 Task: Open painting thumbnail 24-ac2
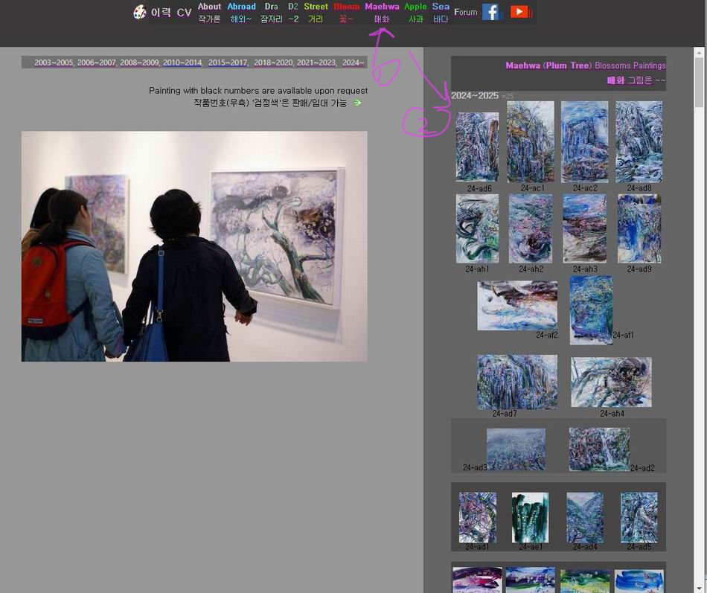584,141
